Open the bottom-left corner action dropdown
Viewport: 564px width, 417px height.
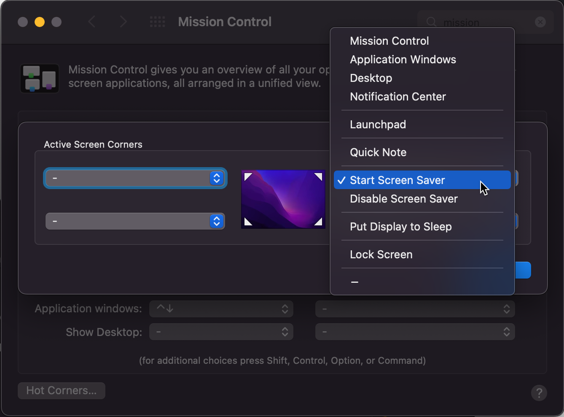pyautogui.click(x=135, y=221)
